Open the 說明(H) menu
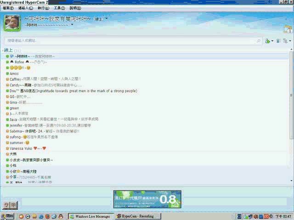 75,8
